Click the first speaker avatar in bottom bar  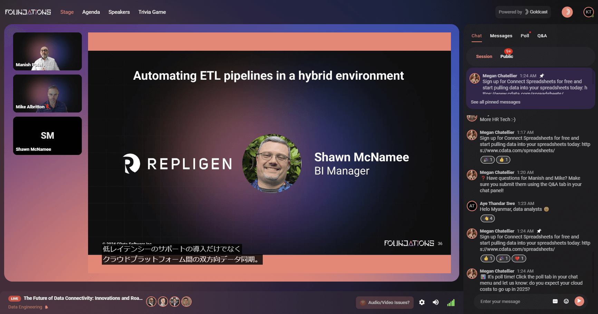click(x=151, y=302)
